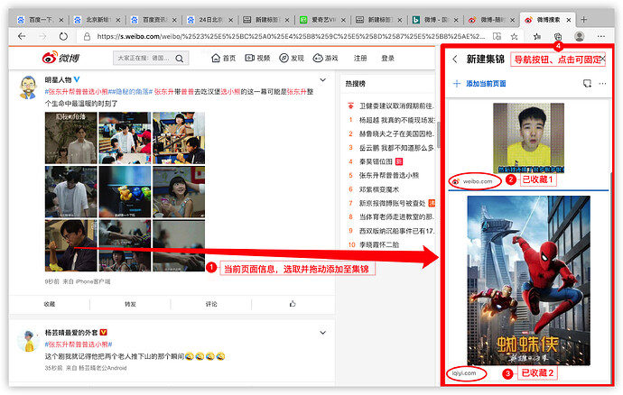Open the 隐秘的角落 poster thumbnail in post
The height and width of the screenshot is (395, 623).
(x=70, y=138)
